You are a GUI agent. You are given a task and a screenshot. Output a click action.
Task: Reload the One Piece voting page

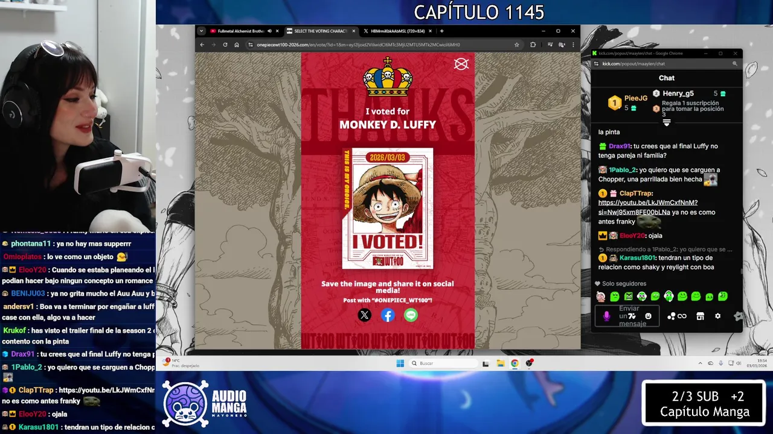tap(225, 45)
